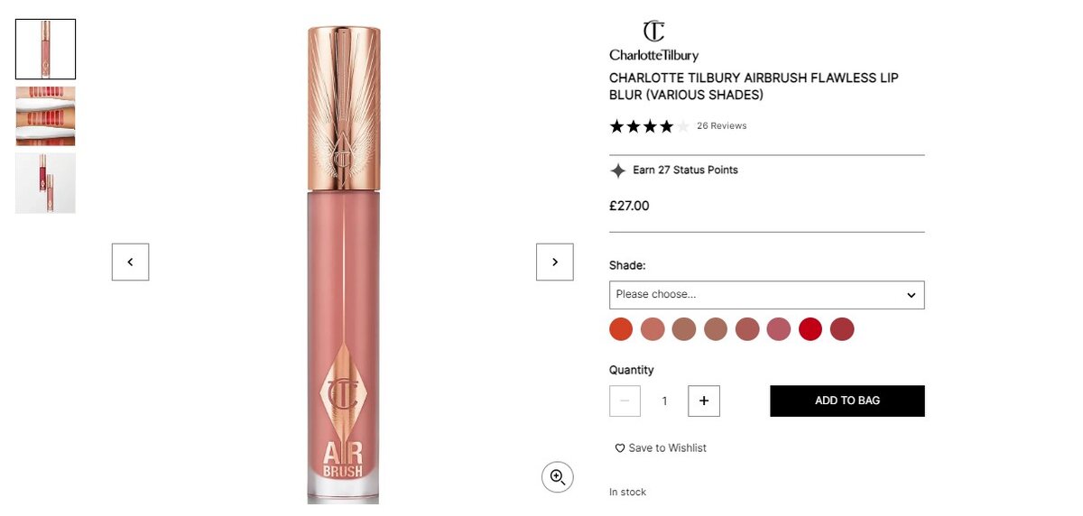Click the next image arrow
The width and height of the screenshot is (1083, 516).
pyautogui.click(x=555, y=262)
